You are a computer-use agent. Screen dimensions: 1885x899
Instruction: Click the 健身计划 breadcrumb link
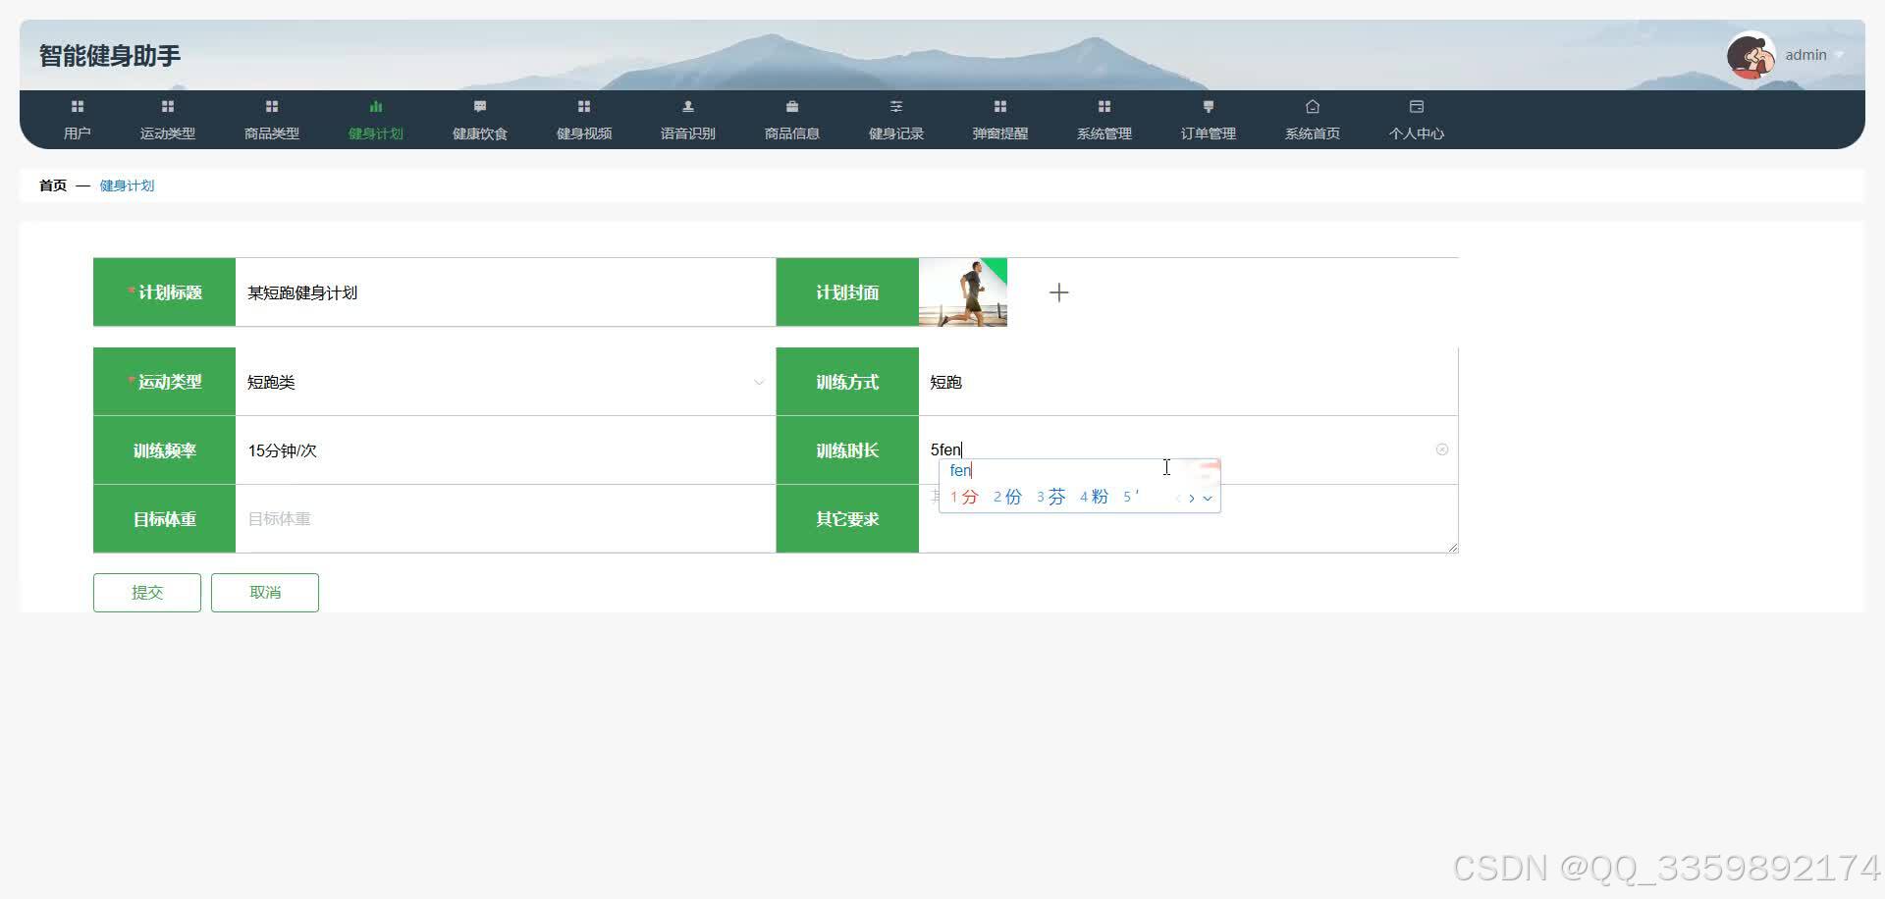pos(127,185)
